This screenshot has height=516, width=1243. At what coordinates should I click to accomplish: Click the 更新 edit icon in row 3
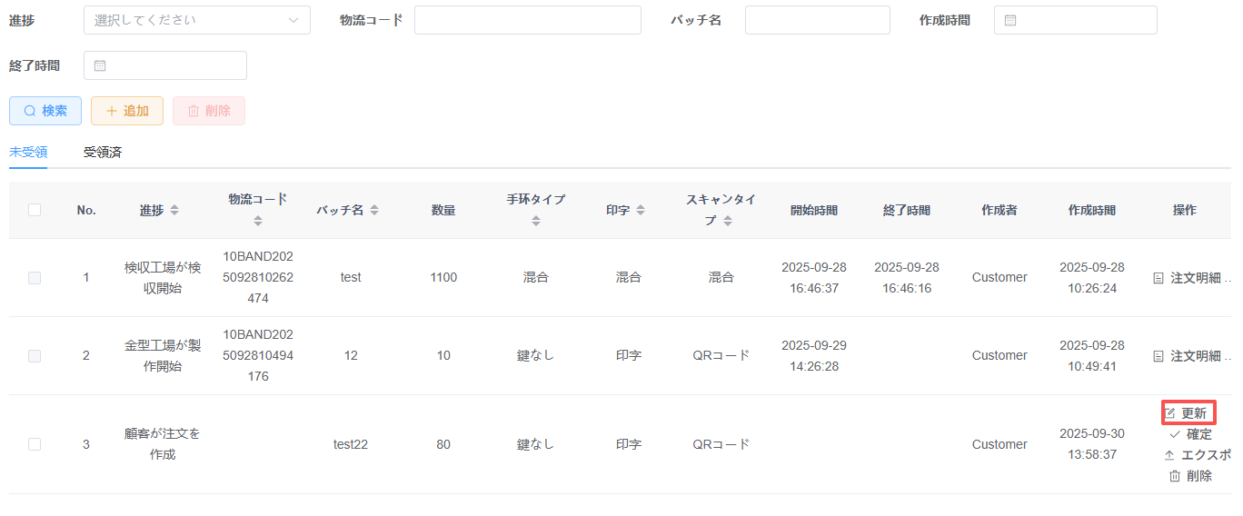pyautogui.click(x=1170, y=413)
